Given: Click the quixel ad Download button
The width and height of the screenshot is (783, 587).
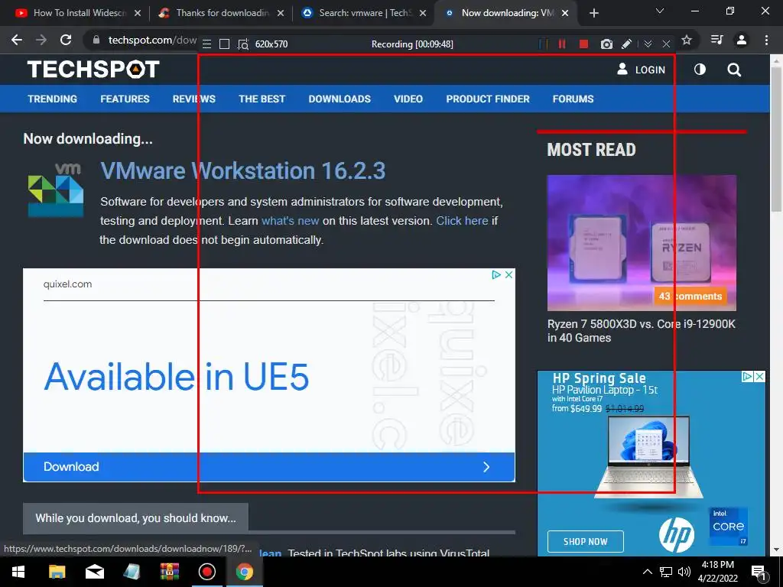Looking at the screenshot, I should click(268, 467).
